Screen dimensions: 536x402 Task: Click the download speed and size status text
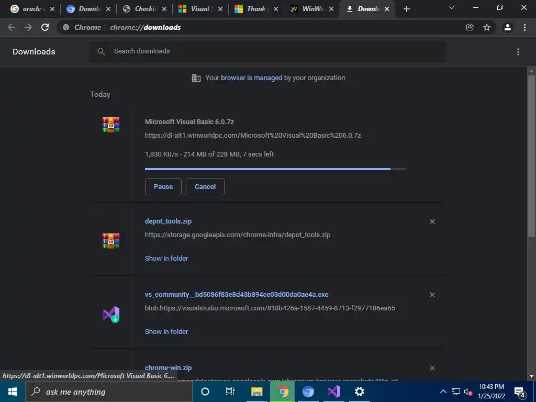click(209, 154)
